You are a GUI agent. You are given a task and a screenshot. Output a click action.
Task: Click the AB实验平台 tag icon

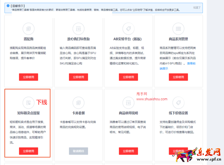point(128,29)
